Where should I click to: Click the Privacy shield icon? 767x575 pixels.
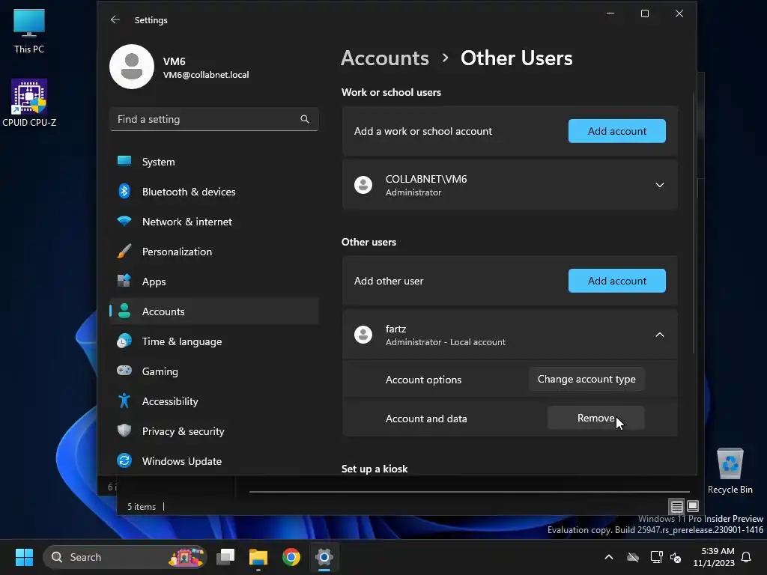(124, 431)
